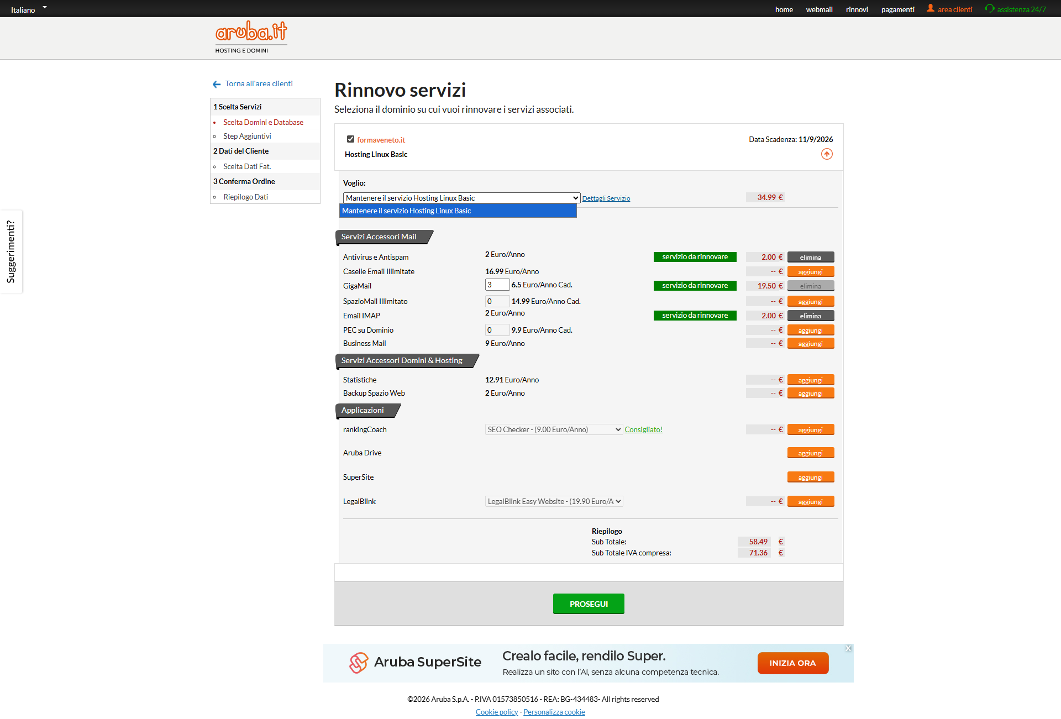Open the LegalBlink Easy Website dropdown
Screen dimensions: 1061x719
tap(554, 501)
